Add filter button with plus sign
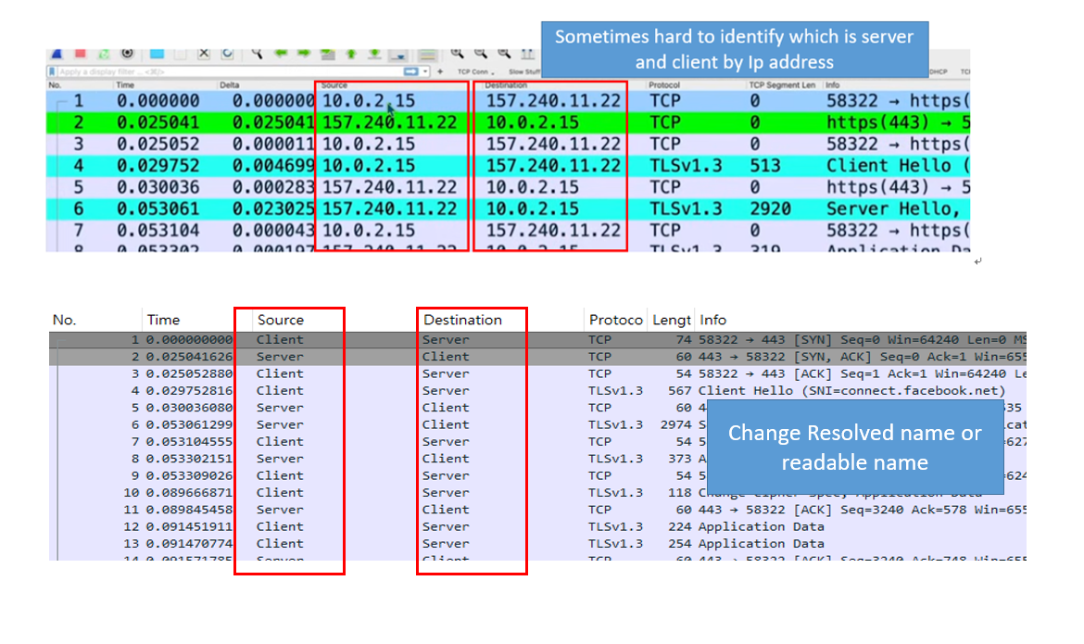 coord(440,71)
